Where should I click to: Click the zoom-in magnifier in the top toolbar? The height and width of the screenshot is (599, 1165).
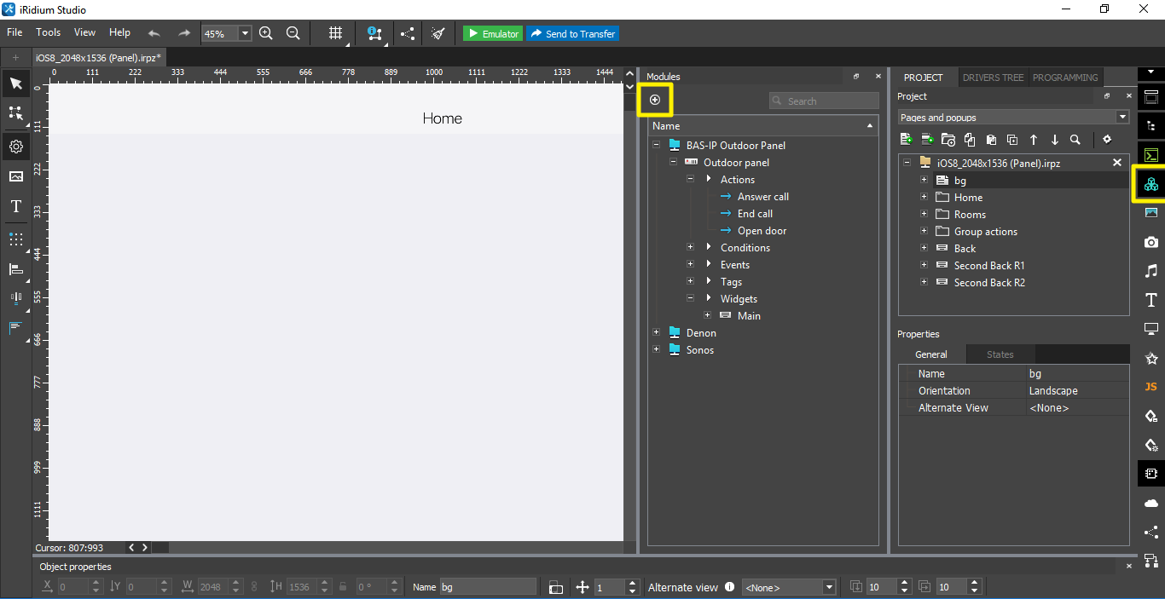(266, 33)
